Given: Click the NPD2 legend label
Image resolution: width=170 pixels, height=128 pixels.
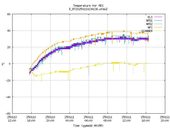Looking at the screenshot, I should click(149, 24).
